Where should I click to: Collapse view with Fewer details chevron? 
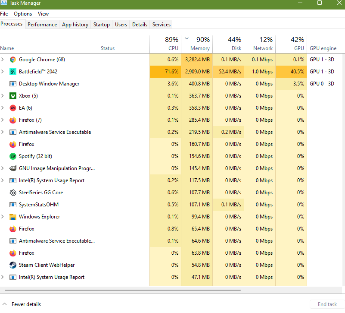pos(5,304)
